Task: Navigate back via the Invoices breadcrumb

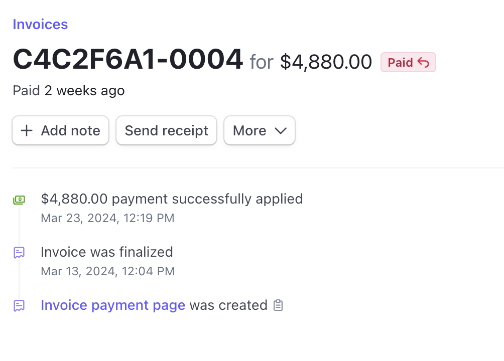Action: click(x=40, y=24)
